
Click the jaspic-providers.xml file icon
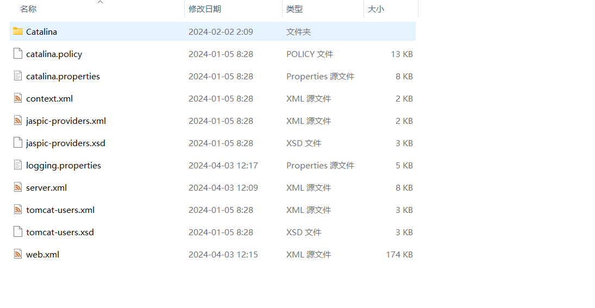[18, 121]
